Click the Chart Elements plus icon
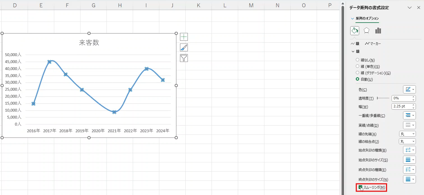This screenshot has height=195, width=424. click(x=184, y=37)
